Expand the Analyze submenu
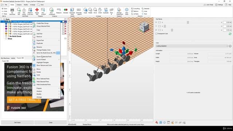Image resolution: width=233 pixels, height=131 pixels. pyautogui.click(x=46, y=91)
